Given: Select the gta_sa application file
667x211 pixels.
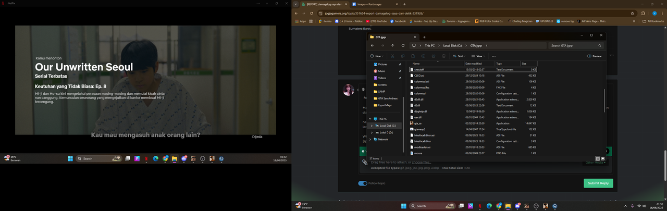Looking at the screenshot, I should tap(473, 123).
